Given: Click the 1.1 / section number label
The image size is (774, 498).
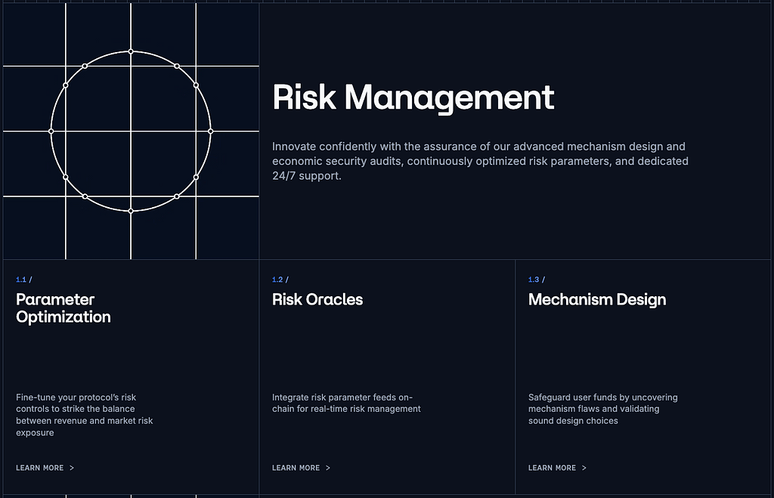Looking at the screenshot, I should [x=24, y=280].
